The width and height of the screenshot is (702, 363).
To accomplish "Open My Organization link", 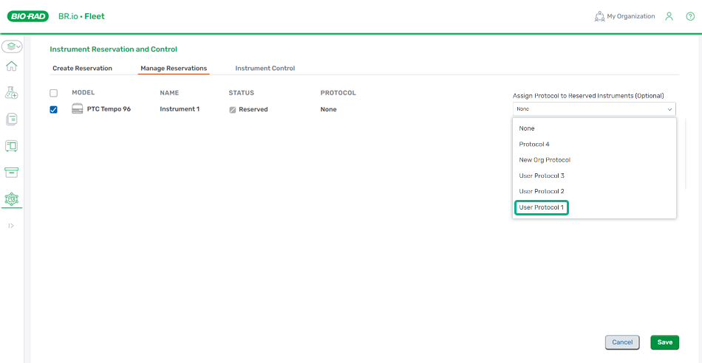I will (624, 16).
